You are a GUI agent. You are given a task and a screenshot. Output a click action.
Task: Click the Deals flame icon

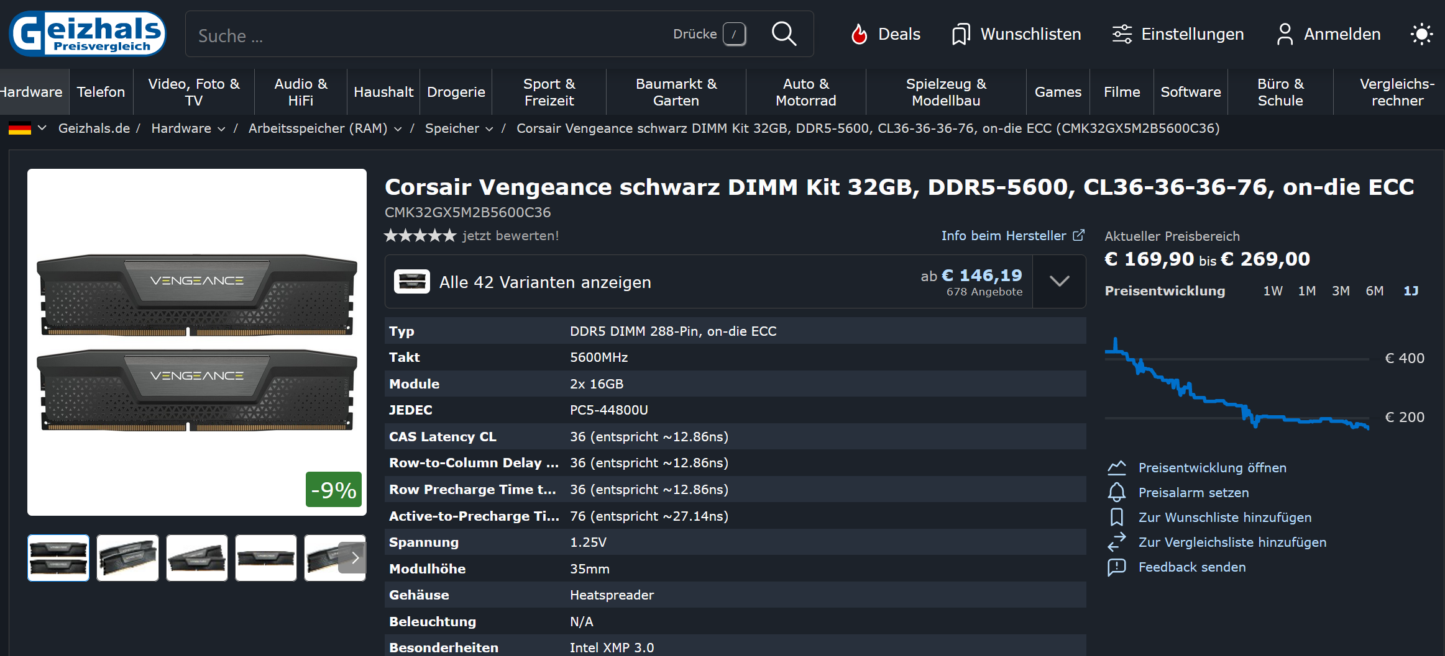click(859, 34)
